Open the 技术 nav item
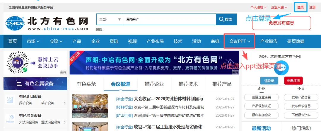 [x=178, y=41]
